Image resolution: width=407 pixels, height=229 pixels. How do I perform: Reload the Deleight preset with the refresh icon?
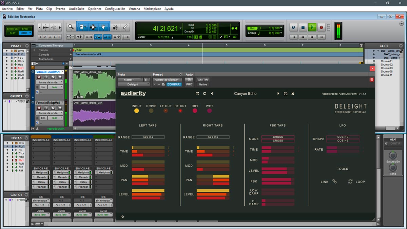pos(205,94)
